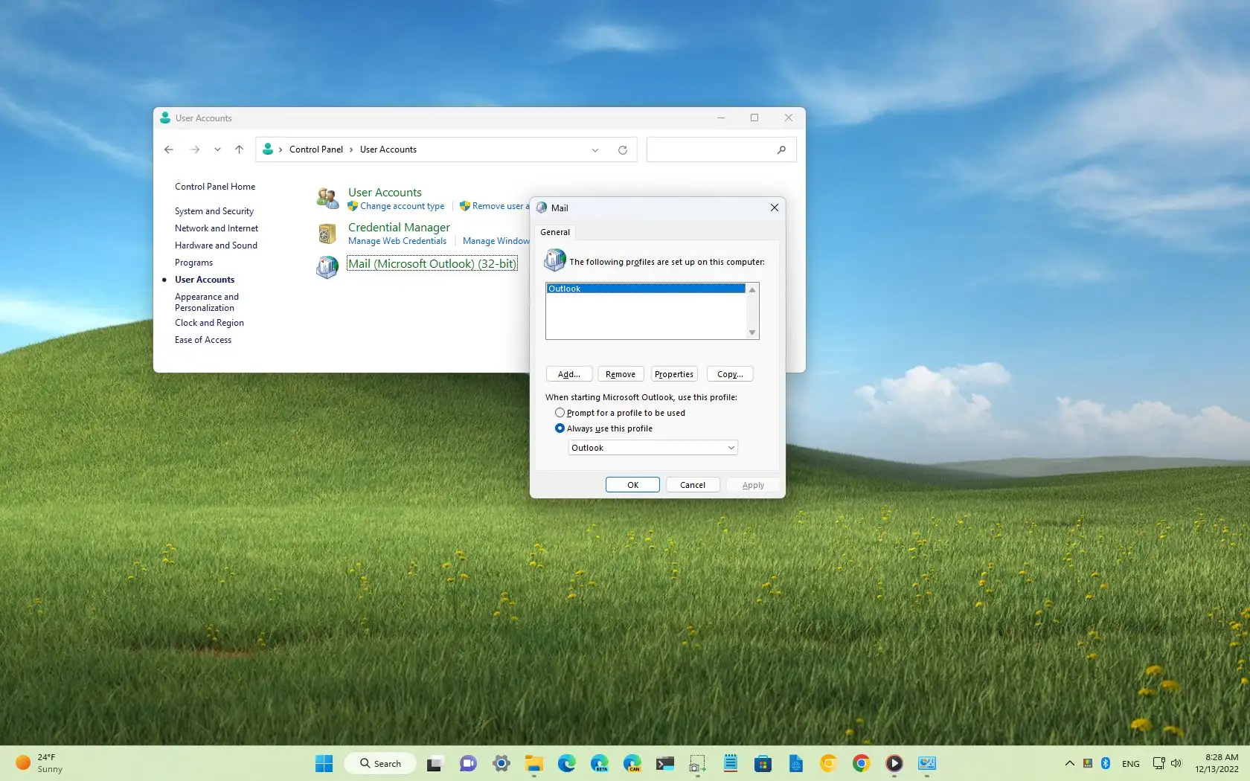
Task: Open Notepad from taskbar
Action: point(731,763)
